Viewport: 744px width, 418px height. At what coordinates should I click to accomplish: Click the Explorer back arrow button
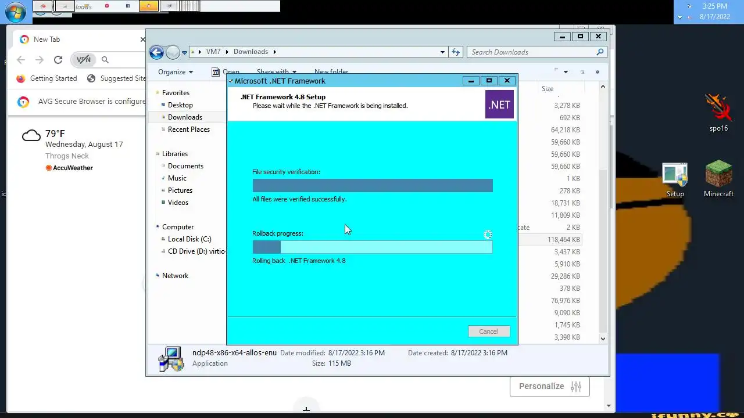tap(156, 52)
